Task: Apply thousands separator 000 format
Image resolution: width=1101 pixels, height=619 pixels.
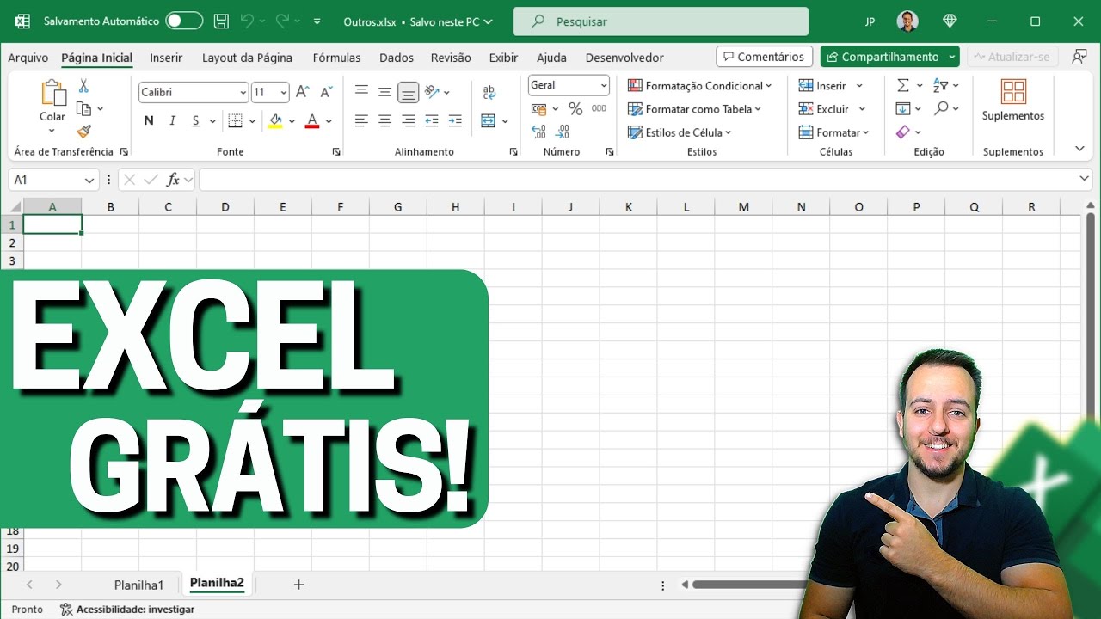Action: (x=599, y=109)
